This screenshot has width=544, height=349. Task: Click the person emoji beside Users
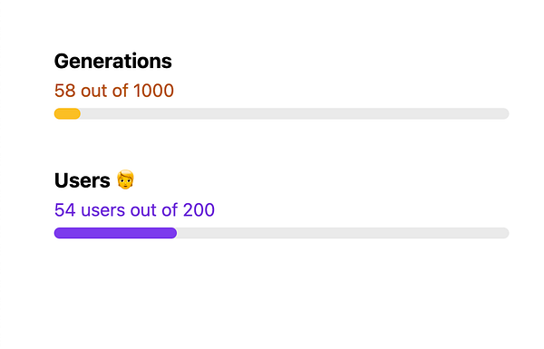(x=125, y=179)
